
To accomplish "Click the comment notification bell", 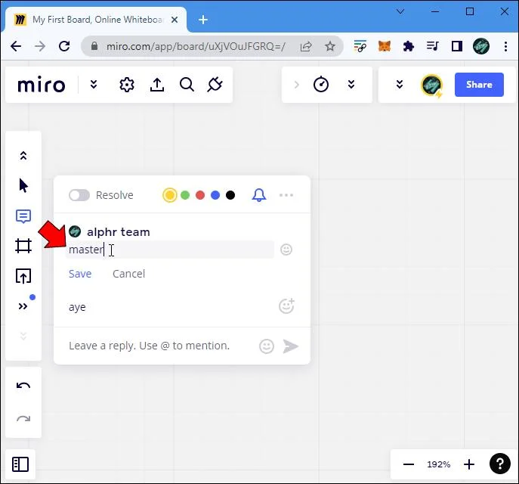I will tap(259, 195).
